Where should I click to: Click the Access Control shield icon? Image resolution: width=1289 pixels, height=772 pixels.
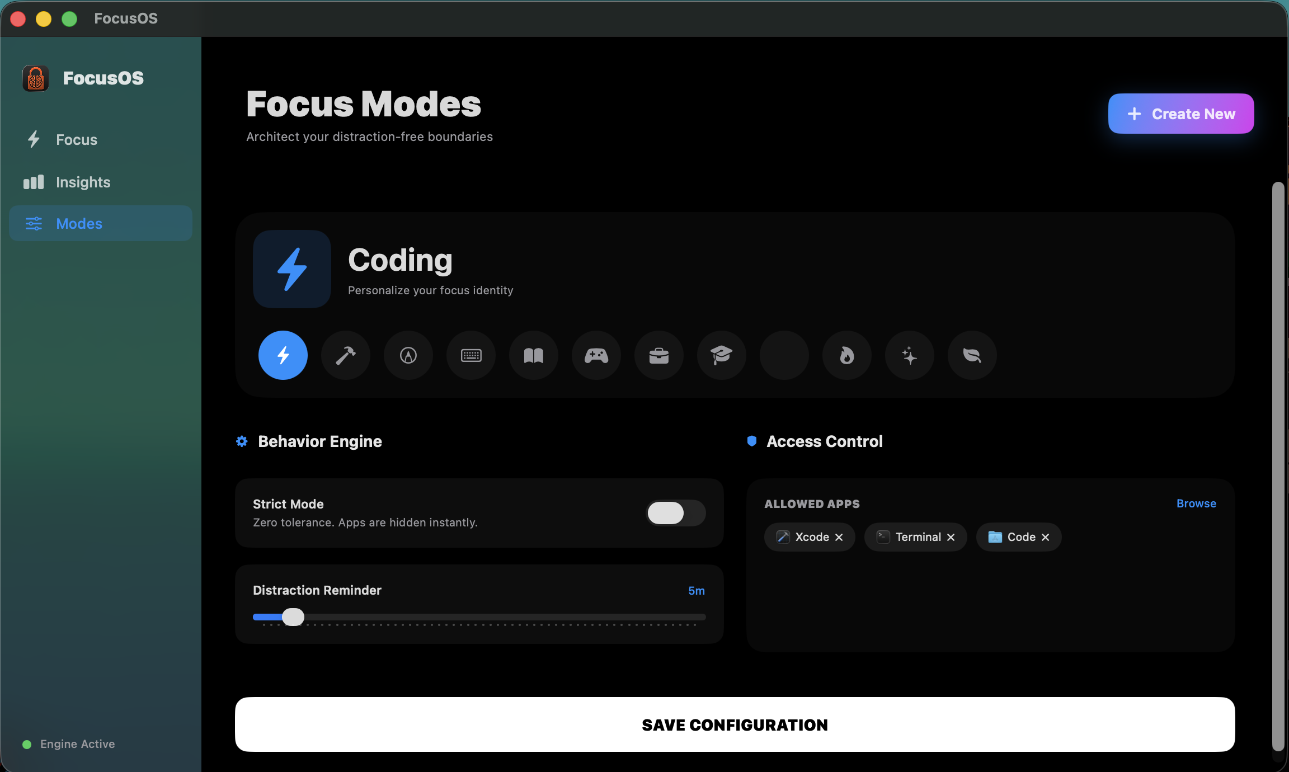pos(752,441)
